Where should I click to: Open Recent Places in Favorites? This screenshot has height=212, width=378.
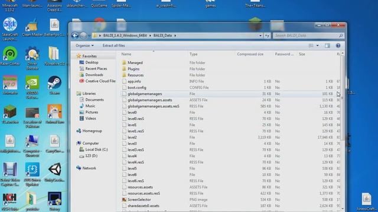pyautogui.click(x=96, y=68)
